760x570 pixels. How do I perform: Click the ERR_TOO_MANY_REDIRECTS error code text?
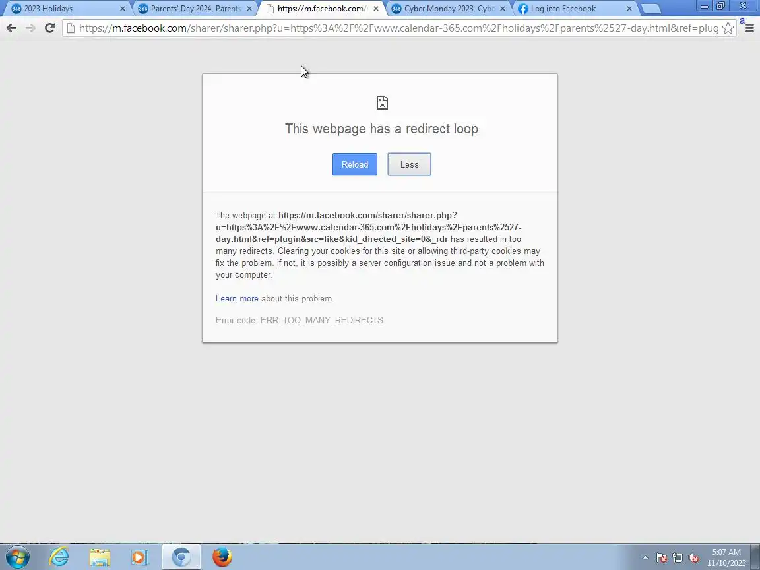click(322, 321)
